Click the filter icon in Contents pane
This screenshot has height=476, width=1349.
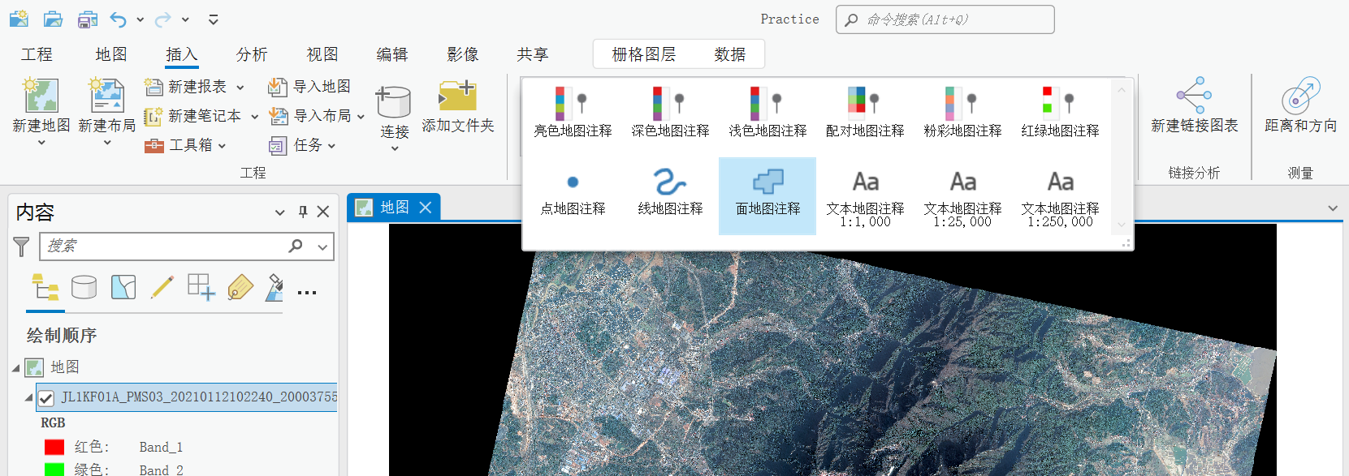[22, 247]
